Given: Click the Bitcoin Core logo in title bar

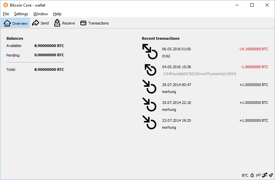Looking at the screenshot, I should point(5,5).
